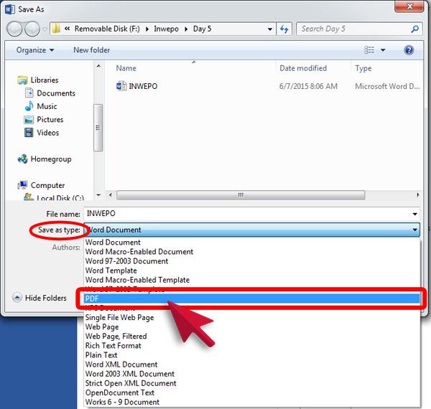This screenshot has width=431, height=409.
Task: Click the Libraries folder icon
Action: pyautogui.click(x=22, y=80)
